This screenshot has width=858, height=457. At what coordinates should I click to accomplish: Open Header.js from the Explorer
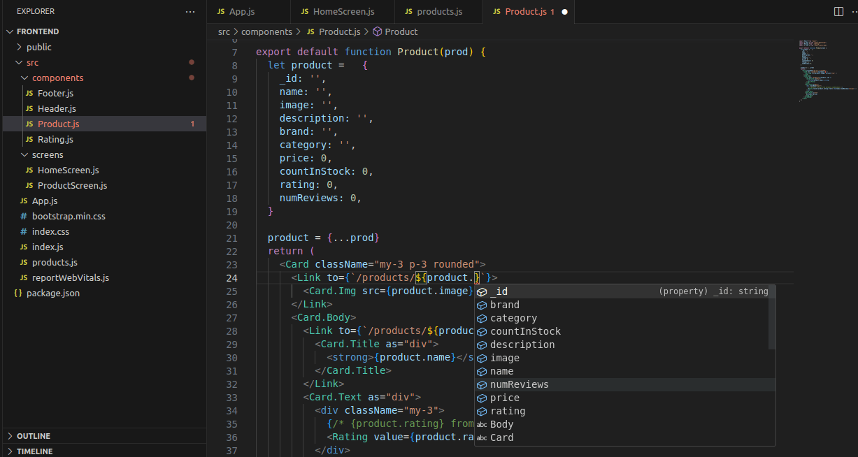point(59,108)
